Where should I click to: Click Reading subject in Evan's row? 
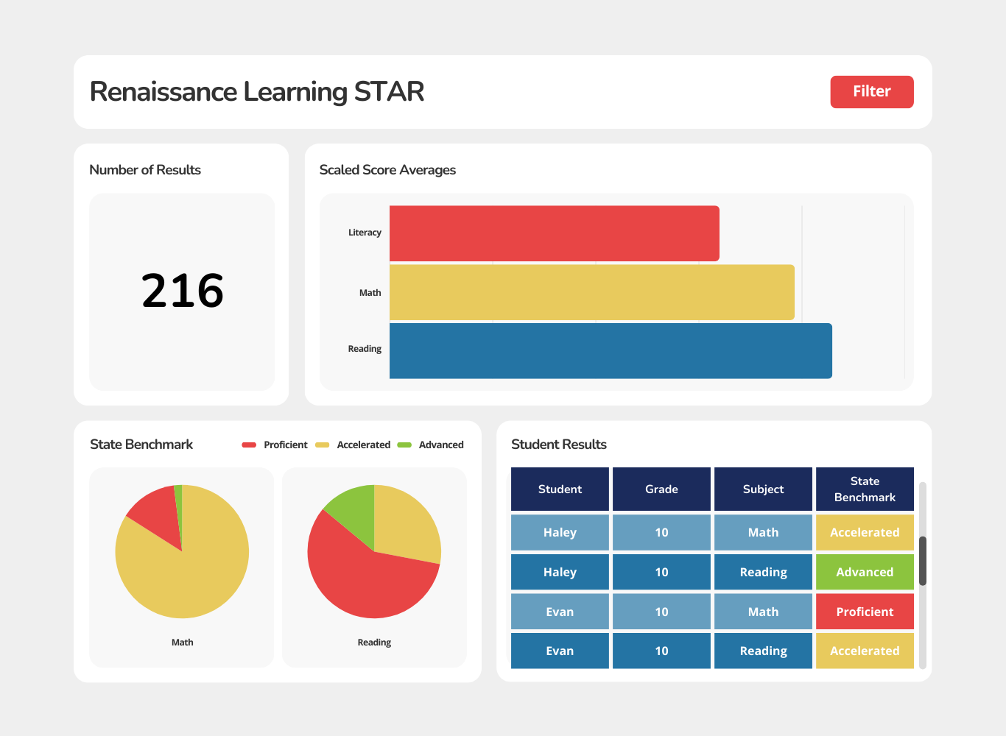coord(763,651)
